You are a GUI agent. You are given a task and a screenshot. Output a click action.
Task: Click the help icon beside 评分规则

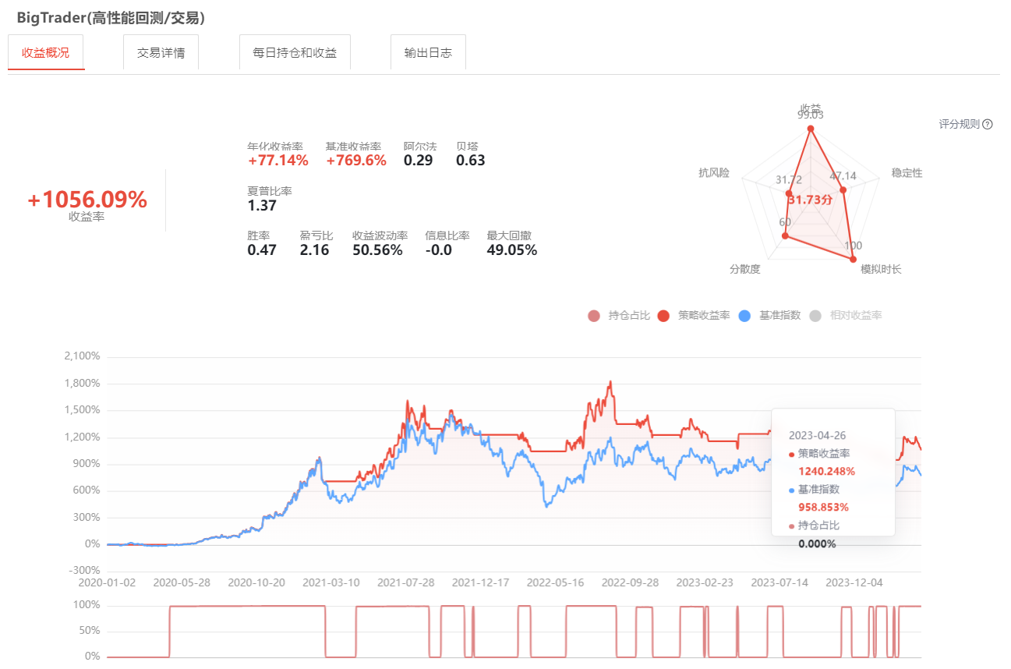[988, 125]
